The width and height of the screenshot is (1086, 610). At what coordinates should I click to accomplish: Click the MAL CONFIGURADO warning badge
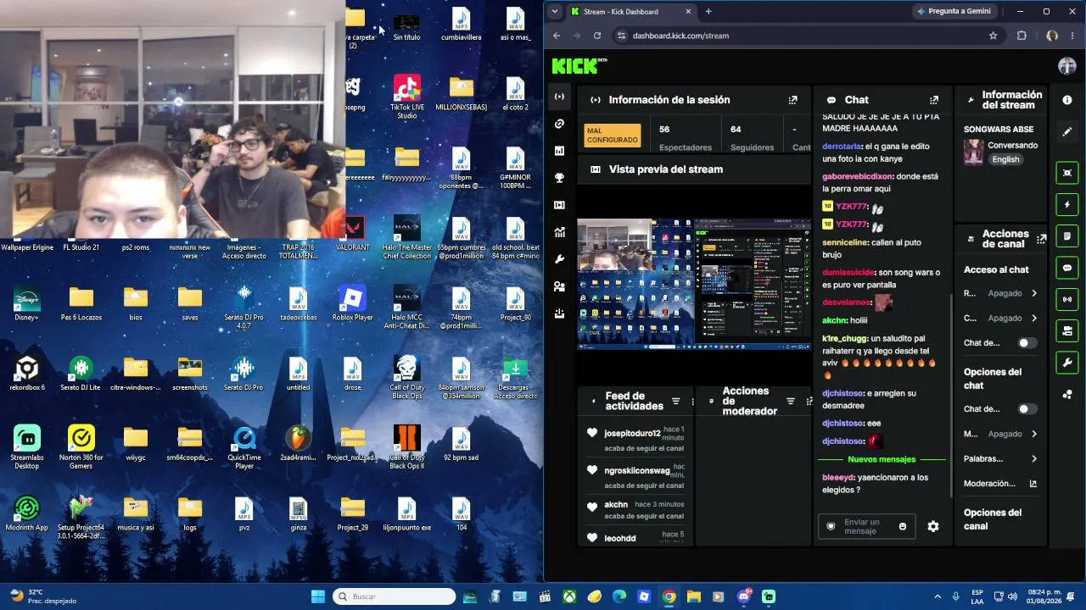(x=613, y=136)
